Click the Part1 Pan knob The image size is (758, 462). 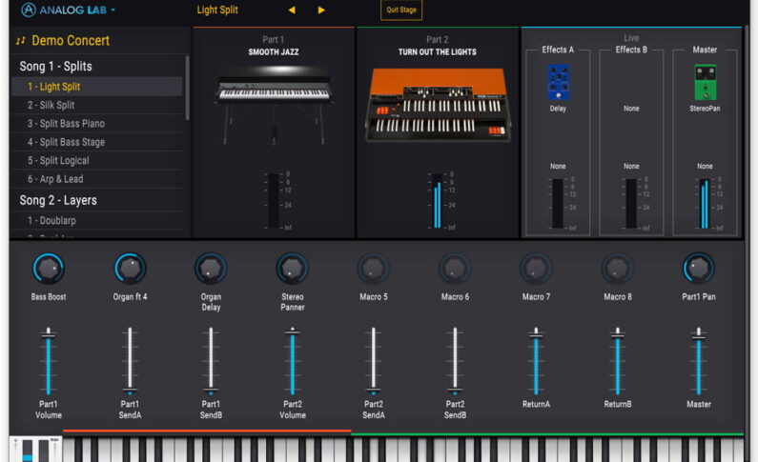pos(699,269)
